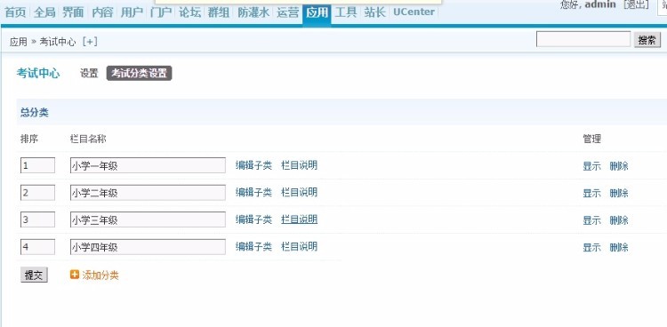Click the 小学三年级 name field

[148, 219]
